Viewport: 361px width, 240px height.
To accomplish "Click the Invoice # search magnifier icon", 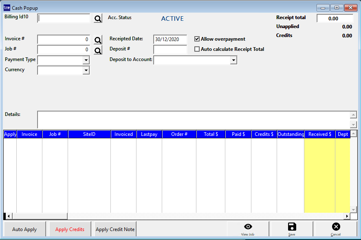I will click(98, 40).
